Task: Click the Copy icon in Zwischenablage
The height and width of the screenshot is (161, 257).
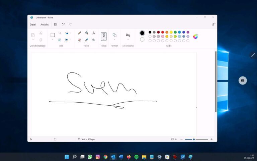Action: pyautogui.click(x=40, y=40)
